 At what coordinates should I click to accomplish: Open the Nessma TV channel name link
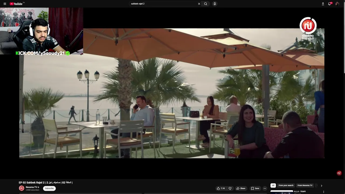coord(31,187)
